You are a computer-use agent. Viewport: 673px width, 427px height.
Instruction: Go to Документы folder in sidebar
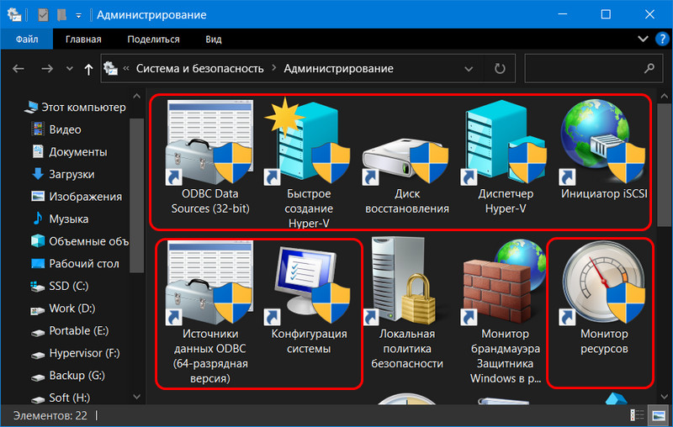(x=69, y=152)
